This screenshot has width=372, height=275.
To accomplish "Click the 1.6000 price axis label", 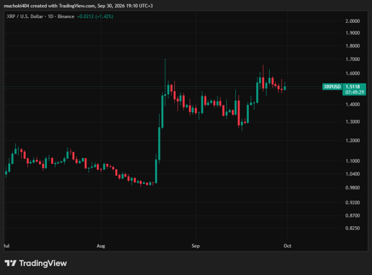I will tap(352, 73).
